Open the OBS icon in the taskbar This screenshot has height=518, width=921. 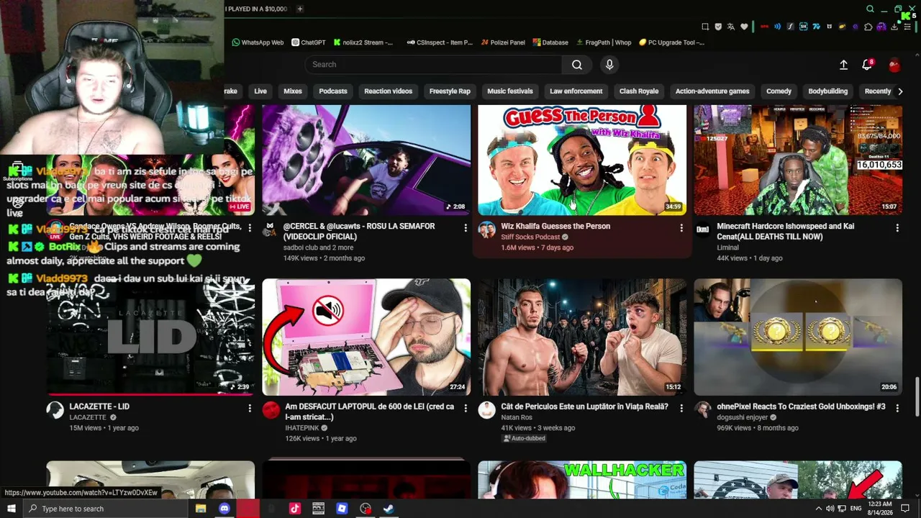[x=366, y=509]
